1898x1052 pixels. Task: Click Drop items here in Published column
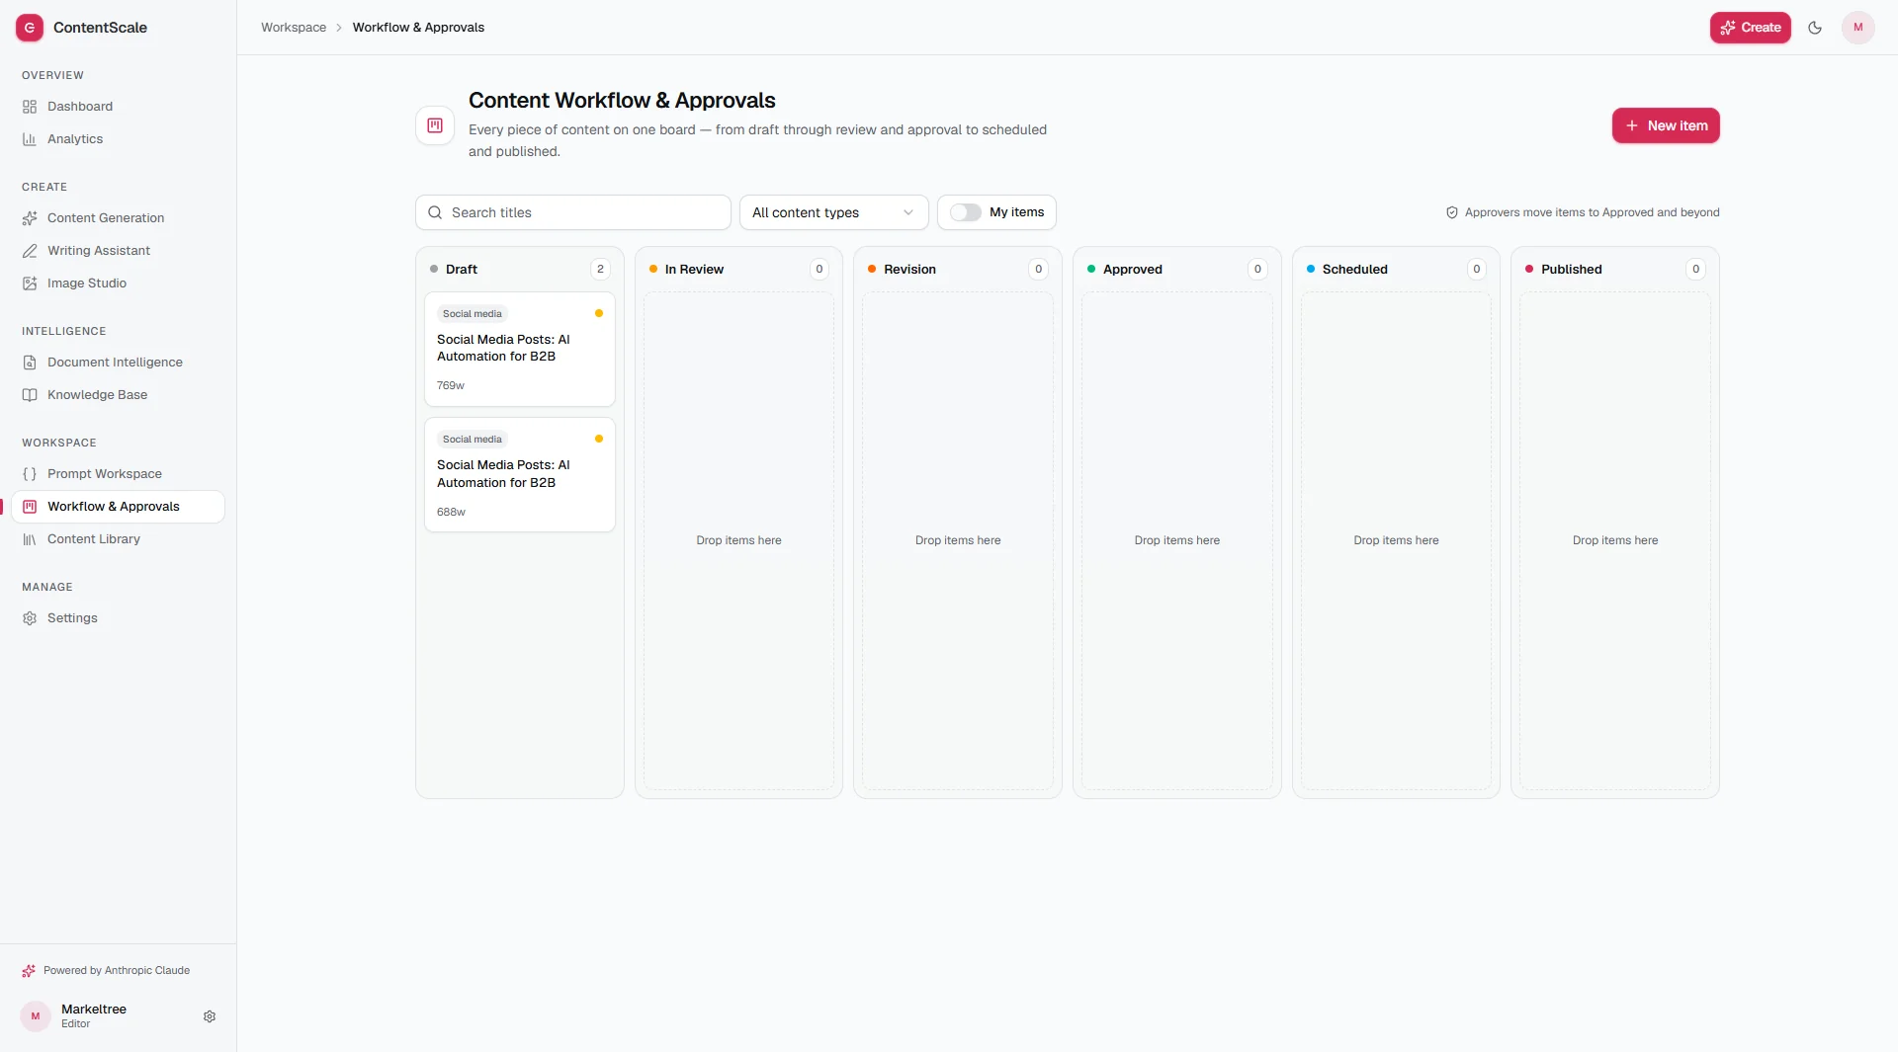pos(1615,540)
